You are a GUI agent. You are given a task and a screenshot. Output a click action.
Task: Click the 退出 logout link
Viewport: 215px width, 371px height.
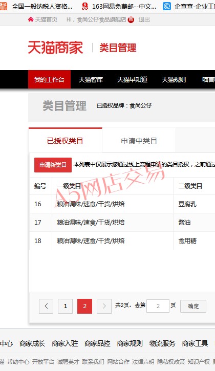click(144, 19)
